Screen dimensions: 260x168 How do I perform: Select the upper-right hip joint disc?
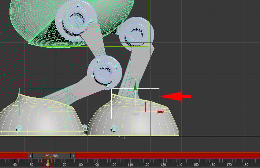136,34
